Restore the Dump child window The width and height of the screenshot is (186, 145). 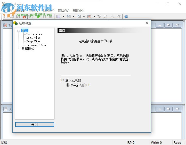pyautogui.click(x=168, y=109)
